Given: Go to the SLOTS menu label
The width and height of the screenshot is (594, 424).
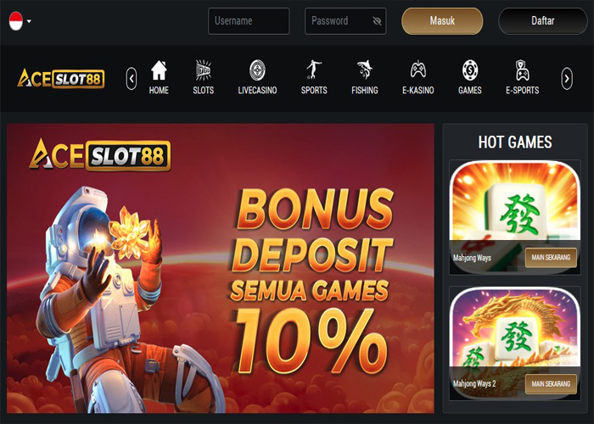Looking at the screenshot, I should 204,90.
